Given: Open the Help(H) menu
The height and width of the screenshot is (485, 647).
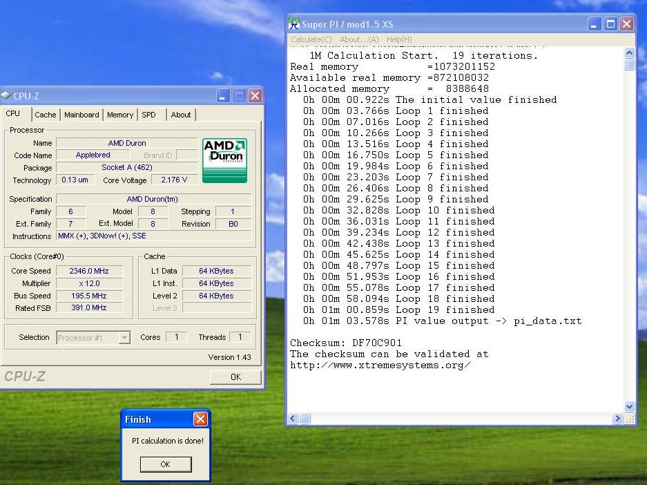Looking at the screenshot, I should 399,39.
